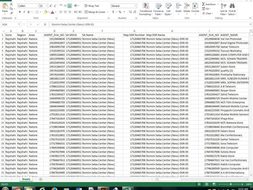Expand the Merge & Center dropdown arrow
253x190 pixels.
click(x=108, y=12)
